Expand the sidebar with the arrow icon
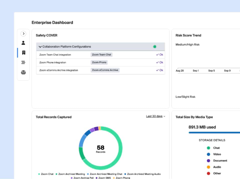240x179 pixels. coord(23,34)
